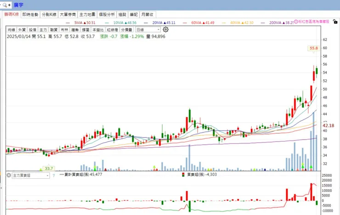
Task: Toggle the 趨勢 overlay button
Action: [x=75, y=30]
